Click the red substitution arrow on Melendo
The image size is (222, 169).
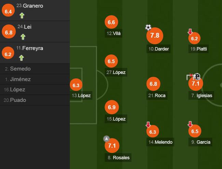coord(148,124)
